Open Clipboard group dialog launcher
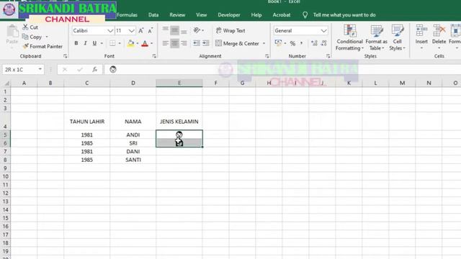The height and width of the screenshot is (259, 461). click(66, 56)
